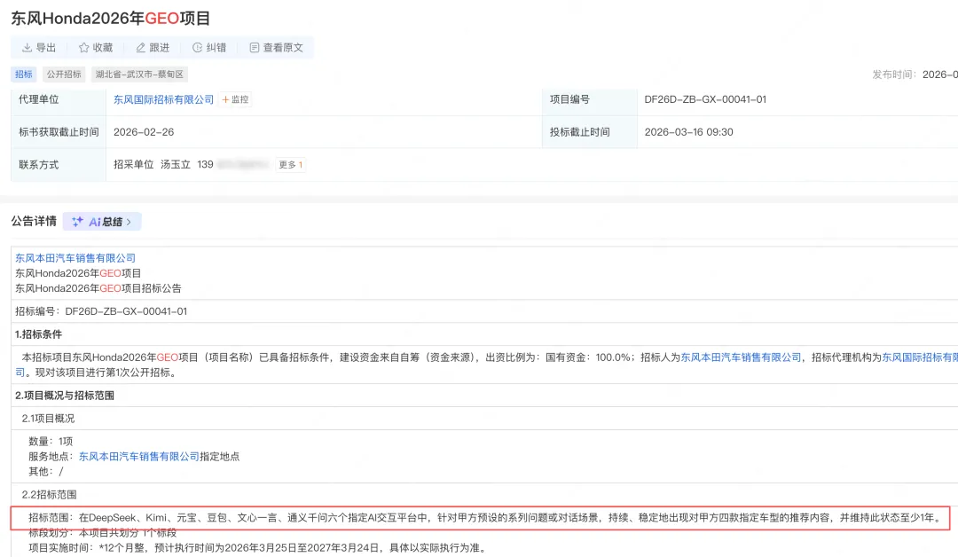Click the AI总结 sparkle icon
The height and width of the screenshot is (557, 958).
(x=77, y=222)
